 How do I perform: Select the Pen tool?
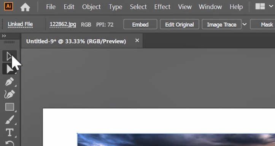[x=10, y=82]
